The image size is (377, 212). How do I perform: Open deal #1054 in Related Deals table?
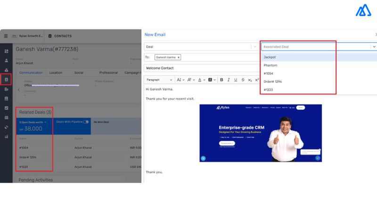24,148
